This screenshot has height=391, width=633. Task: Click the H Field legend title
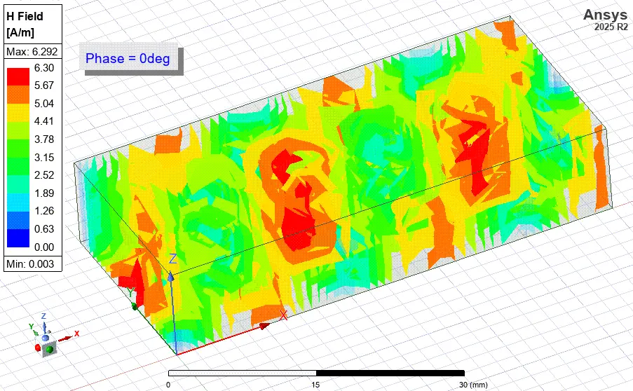point(25,25)
